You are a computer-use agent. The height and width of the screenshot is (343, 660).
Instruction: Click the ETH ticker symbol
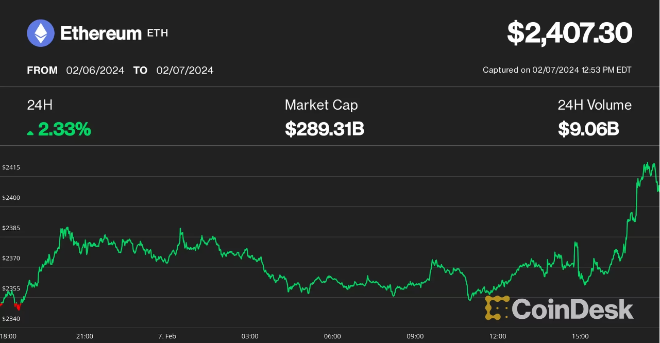coord(158,33)
